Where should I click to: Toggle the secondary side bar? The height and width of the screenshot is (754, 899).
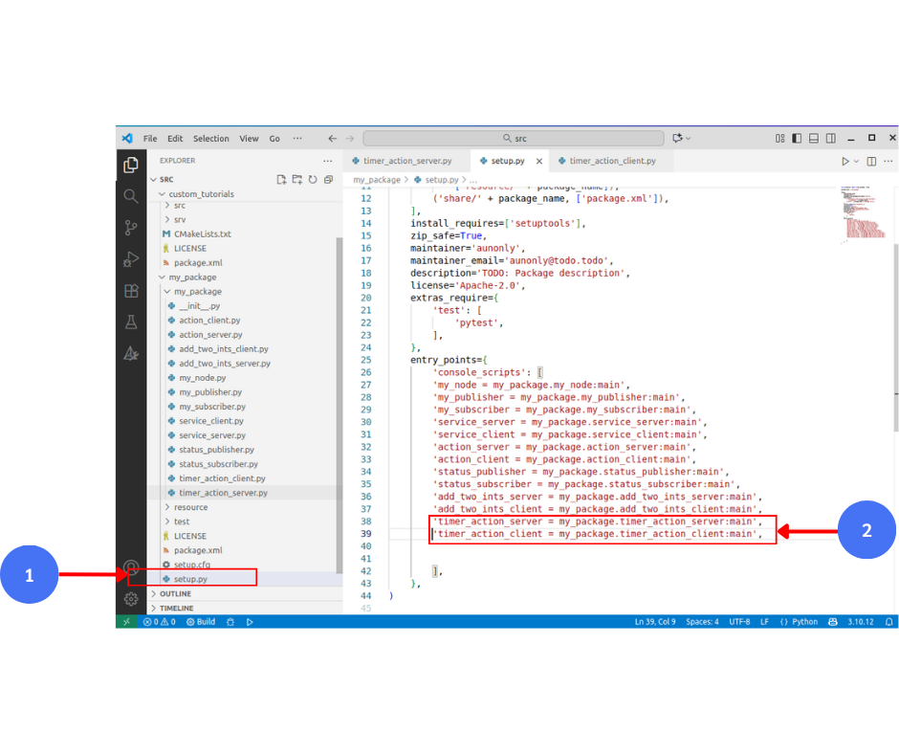829,138
